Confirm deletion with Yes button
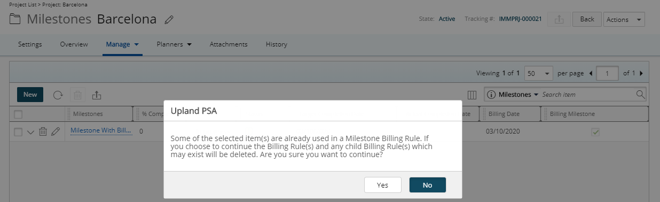The height and width of the screenshot is (202, 660). tap(382, 185)
